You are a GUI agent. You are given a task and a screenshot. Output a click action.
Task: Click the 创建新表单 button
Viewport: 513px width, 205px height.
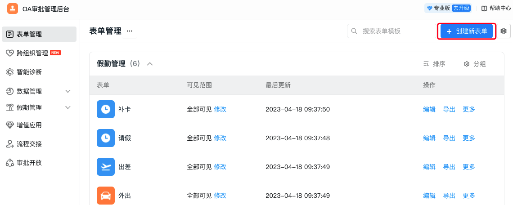point(467,31)
